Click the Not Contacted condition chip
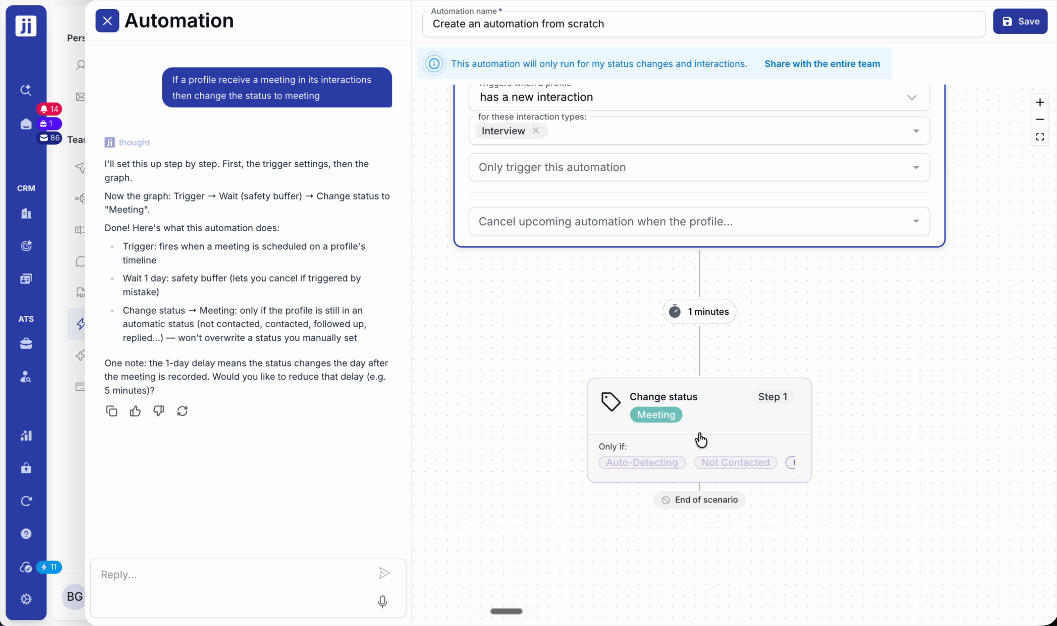Image resolution: width=1057 pixels, height=626 pixels. click(x=735, y=463)
